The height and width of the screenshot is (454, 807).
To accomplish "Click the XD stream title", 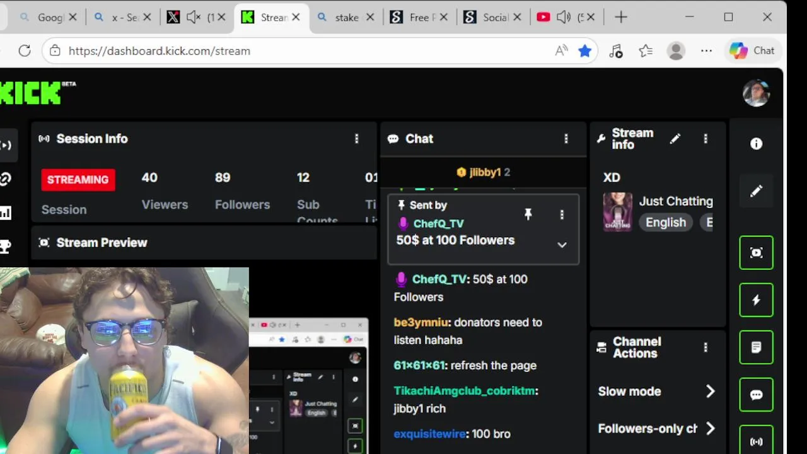I will (612, 178).
